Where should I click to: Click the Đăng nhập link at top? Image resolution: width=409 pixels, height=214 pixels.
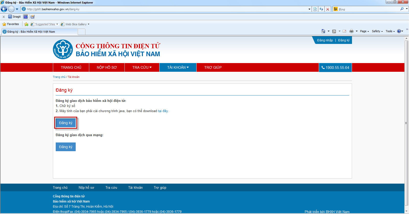tap(325, 40)
